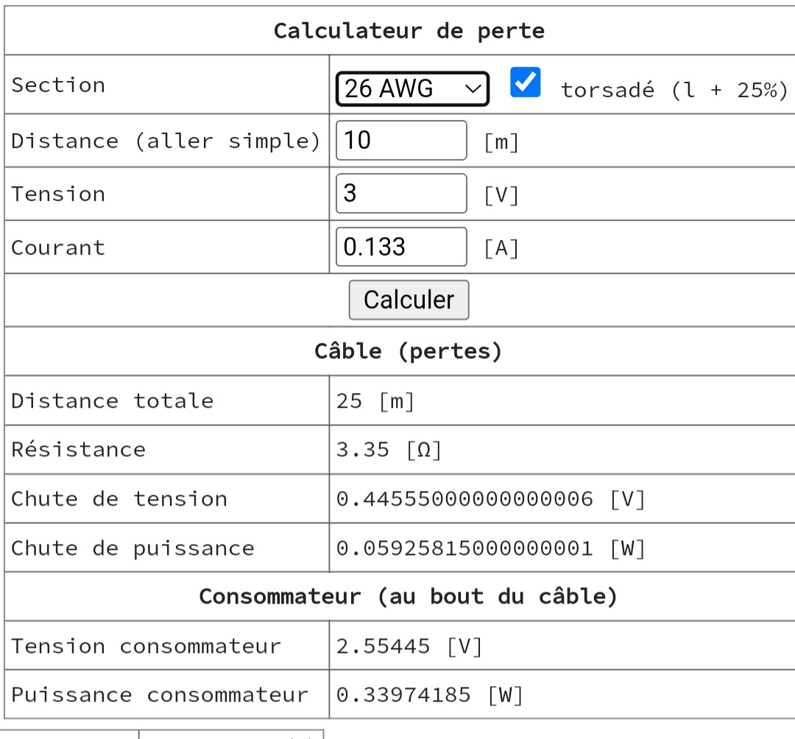
Task: Click the torsadé (l + 25%) label
Action: (x=674, y=90)
